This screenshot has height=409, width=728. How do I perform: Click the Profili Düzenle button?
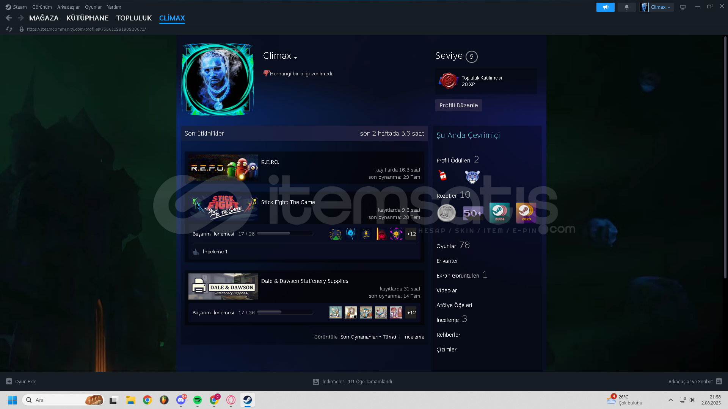coord(458,105)
